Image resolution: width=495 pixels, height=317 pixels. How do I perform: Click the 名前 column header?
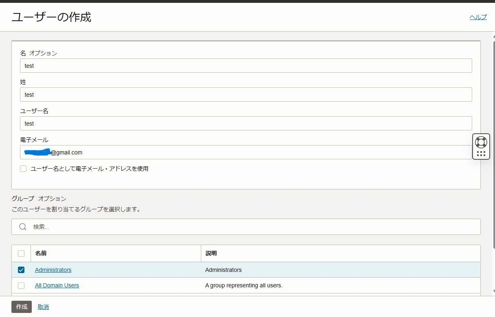[x=41, y=253]
